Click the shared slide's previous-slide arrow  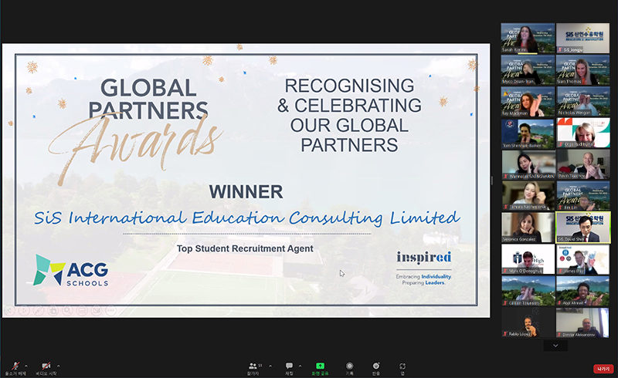point(10,311)
